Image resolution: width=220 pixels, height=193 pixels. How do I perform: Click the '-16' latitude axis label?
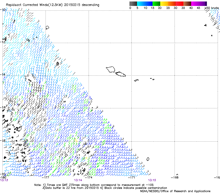[x=3, y=107]
